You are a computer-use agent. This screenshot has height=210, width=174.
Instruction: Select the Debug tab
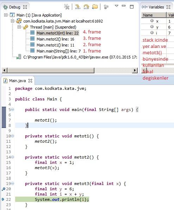click(x=14, y=7)
